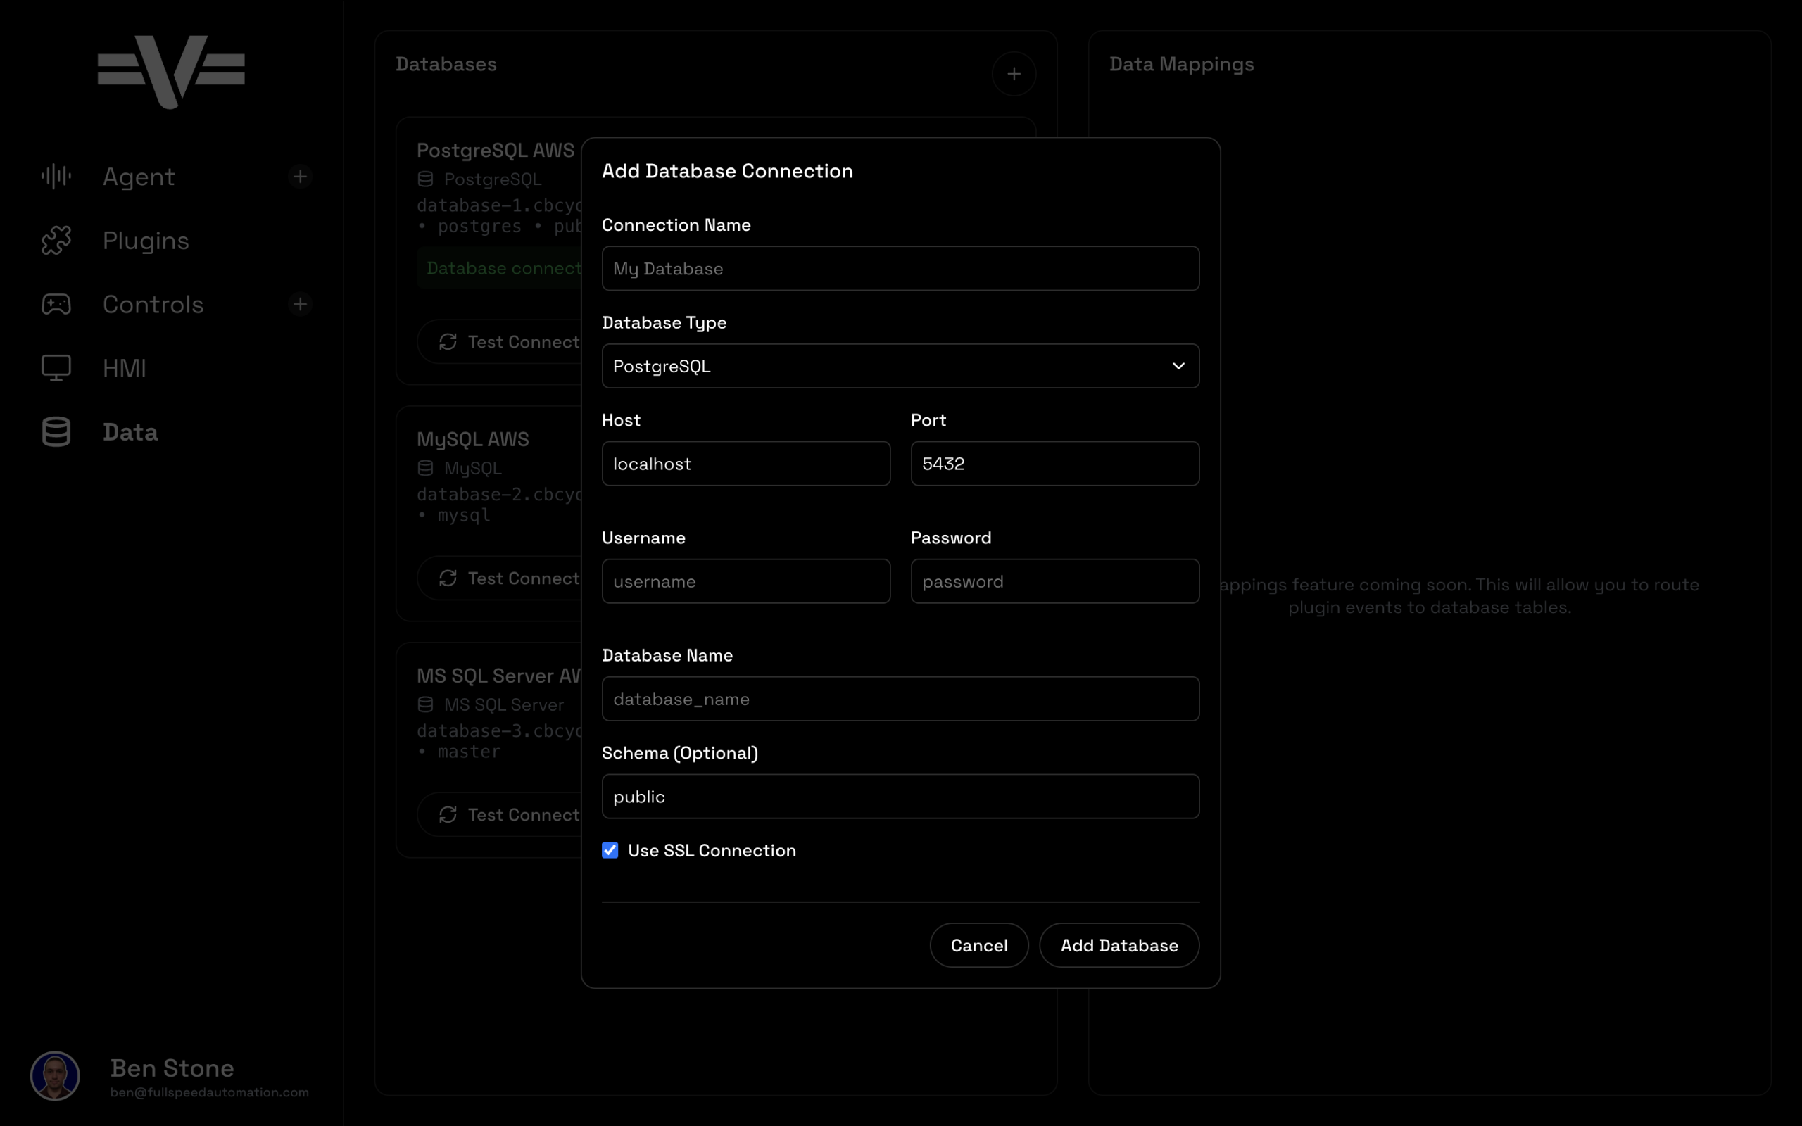
Task: Click the Cancel button
Action: click(x=979, y=945)
